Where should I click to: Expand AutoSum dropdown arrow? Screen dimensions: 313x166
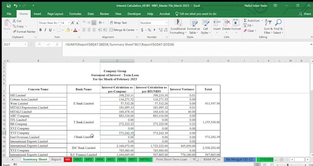click(x=262, y=21)
